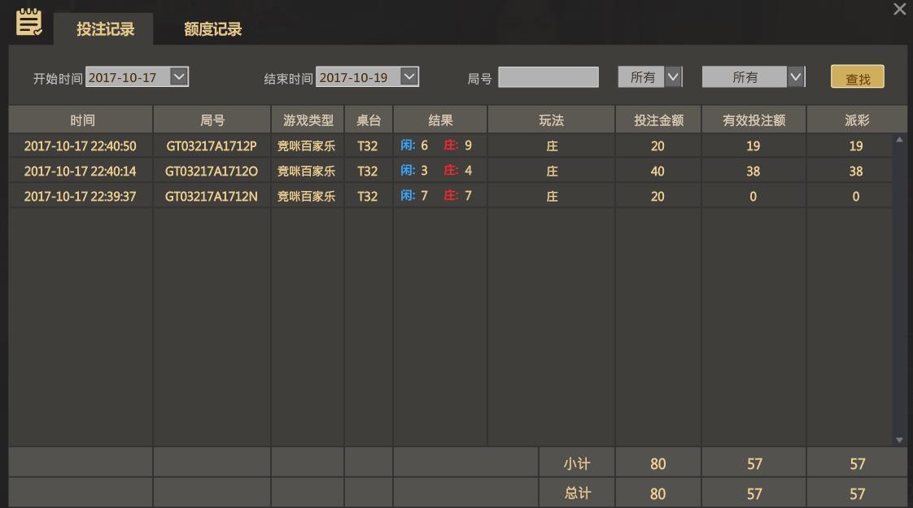Select the 投注记录 tab
Screen dimensions: 913x508
tap(105, 30)
